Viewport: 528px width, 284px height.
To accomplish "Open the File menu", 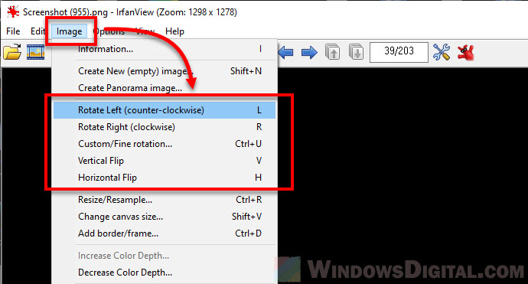I will click(x=13, y=31).
